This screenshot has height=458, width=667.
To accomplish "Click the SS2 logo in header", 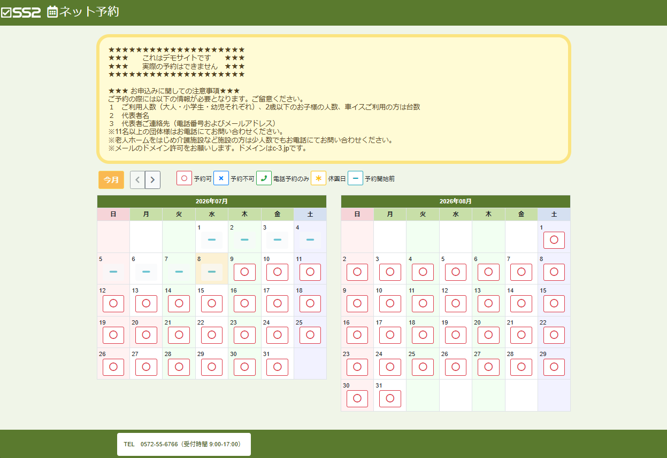I will click(21, 12).
